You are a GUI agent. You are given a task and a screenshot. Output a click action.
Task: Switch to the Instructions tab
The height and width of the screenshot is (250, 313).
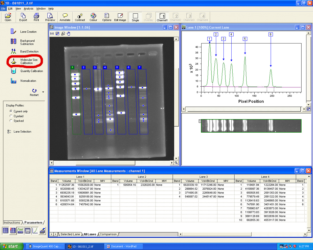(x=12, y=222)
